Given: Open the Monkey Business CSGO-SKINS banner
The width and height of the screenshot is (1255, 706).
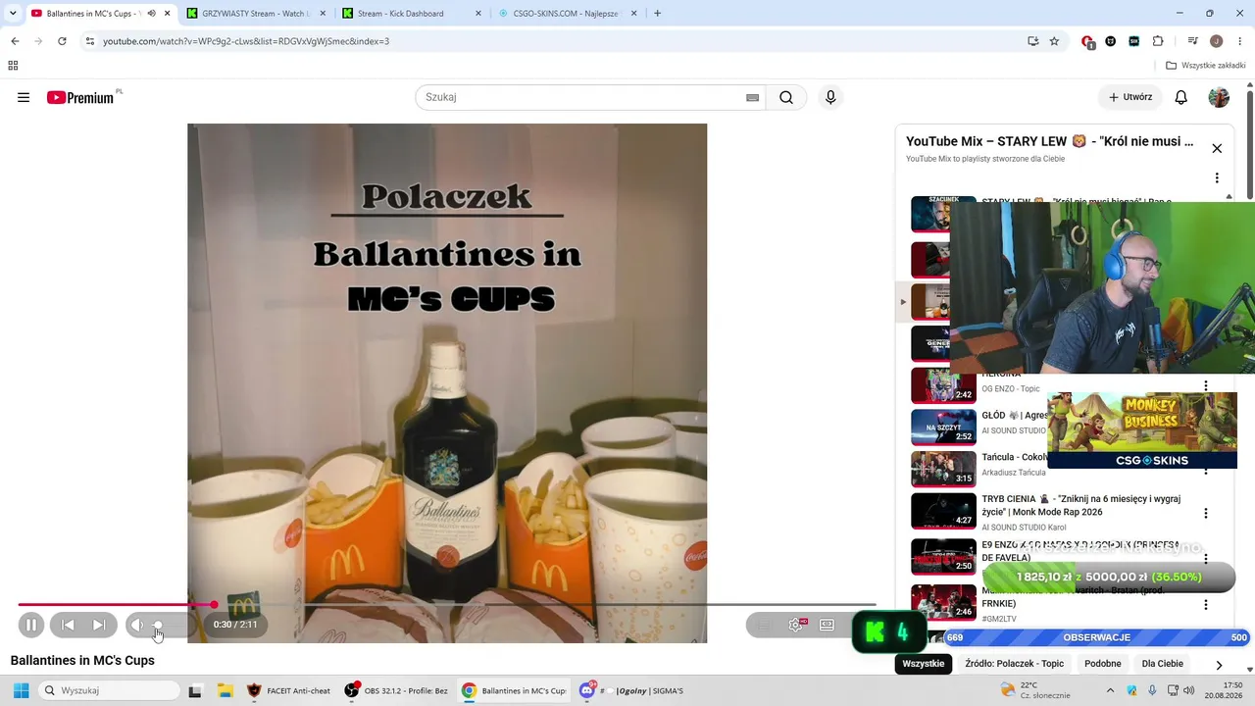Looking at the screenshot, I should point(1142,430).
